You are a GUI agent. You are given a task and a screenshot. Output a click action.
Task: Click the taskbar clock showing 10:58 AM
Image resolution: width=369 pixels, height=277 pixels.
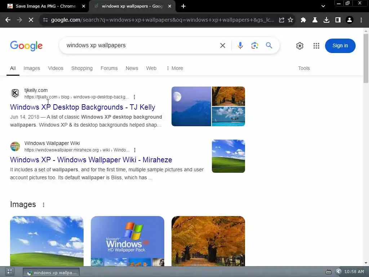point(354,272)
